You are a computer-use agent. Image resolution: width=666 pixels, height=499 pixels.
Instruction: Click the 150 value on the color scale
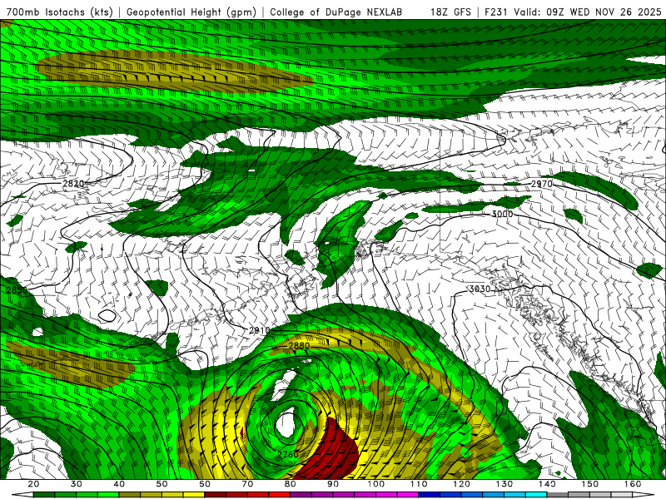pos(590,484)
